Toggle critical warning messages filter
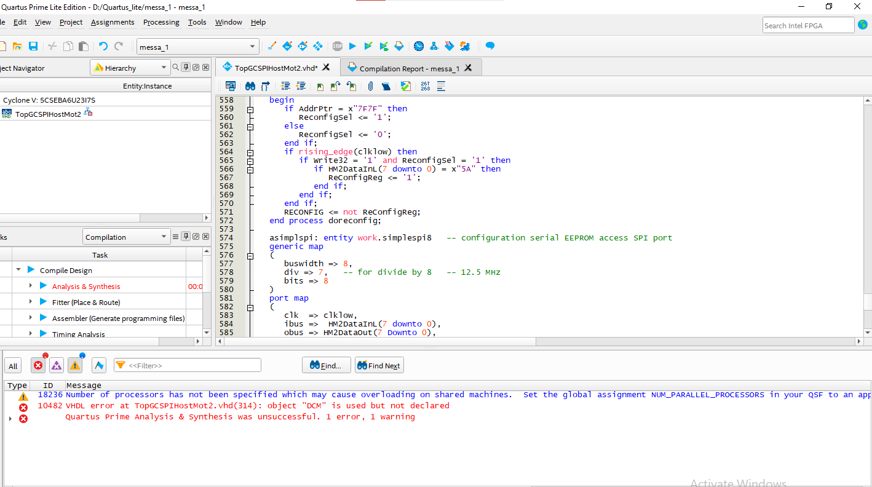The width and height of the screenshot is (872, 487). (57, 365)
